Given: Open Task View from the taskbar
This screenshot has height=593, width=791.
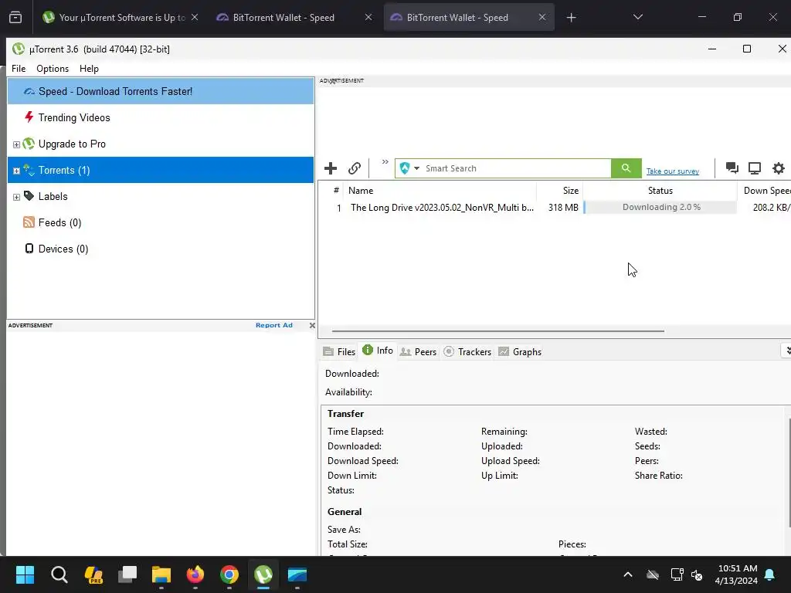Looking at the screenshot, I should tap(127, 574).
